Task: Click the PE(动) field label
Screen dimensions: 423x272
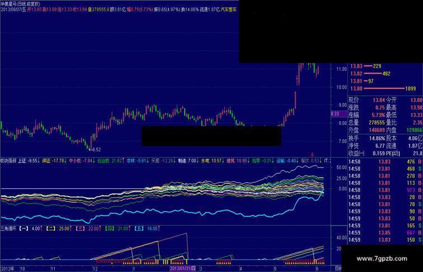Action: 393,153
